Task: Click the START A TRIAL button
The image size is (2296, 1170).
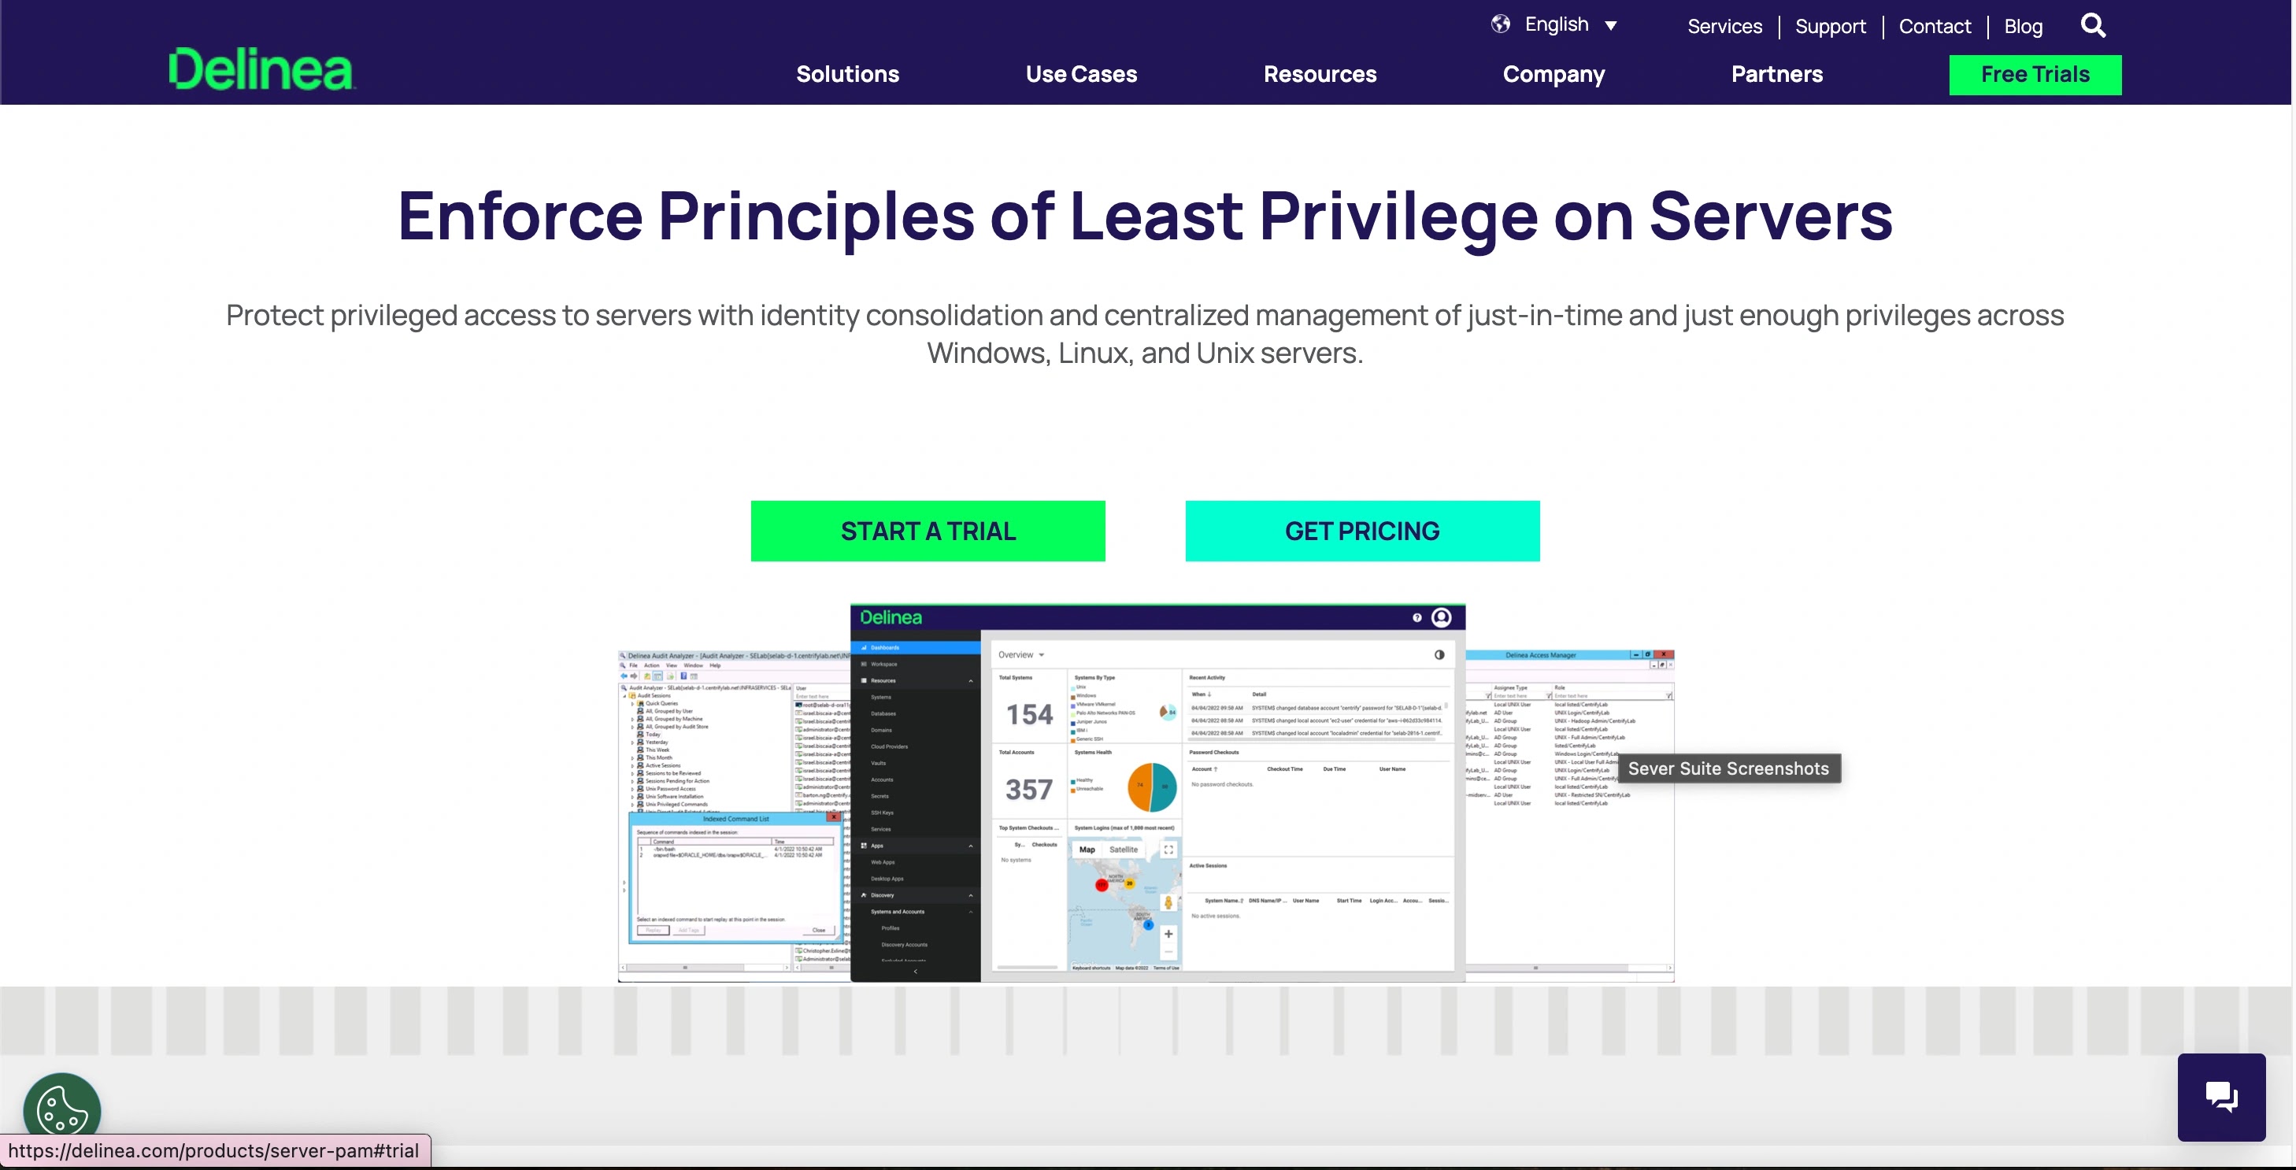Action: (928, 531)
